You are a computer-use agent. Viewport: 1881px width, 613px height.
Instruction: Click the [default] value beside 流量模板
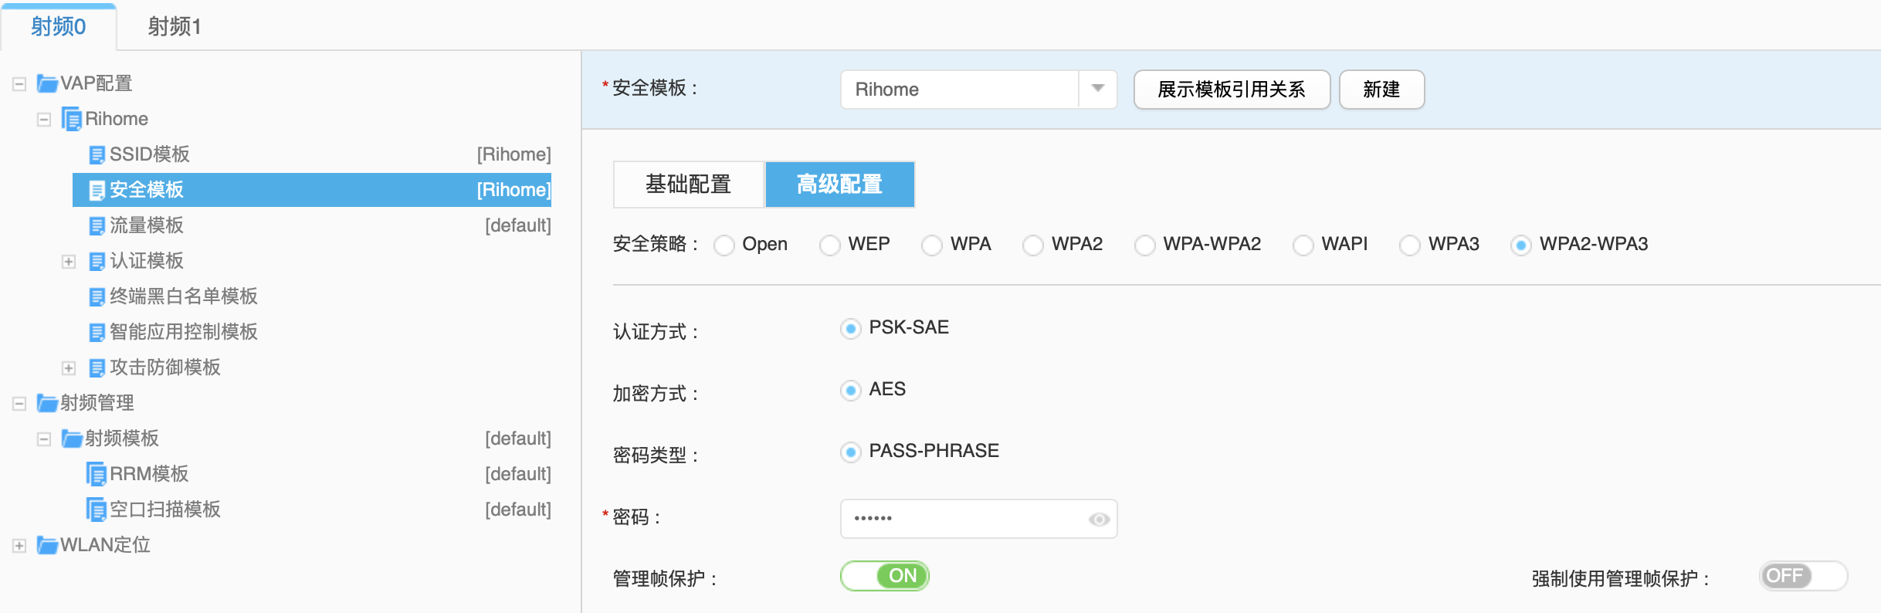[x=518, y=225]
